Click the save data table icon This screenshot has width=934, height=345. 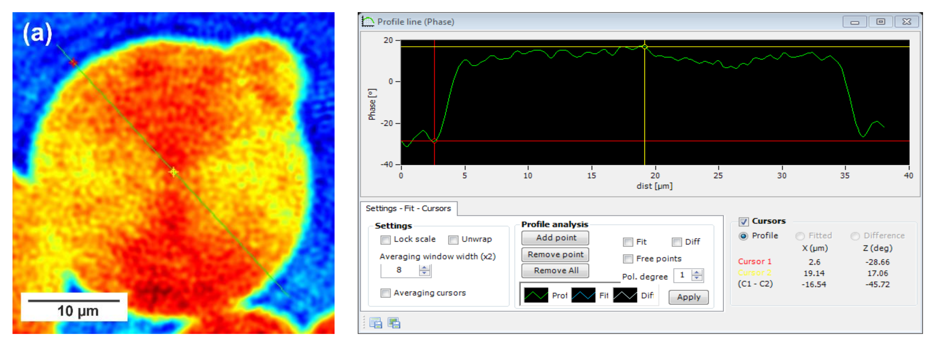375,323
